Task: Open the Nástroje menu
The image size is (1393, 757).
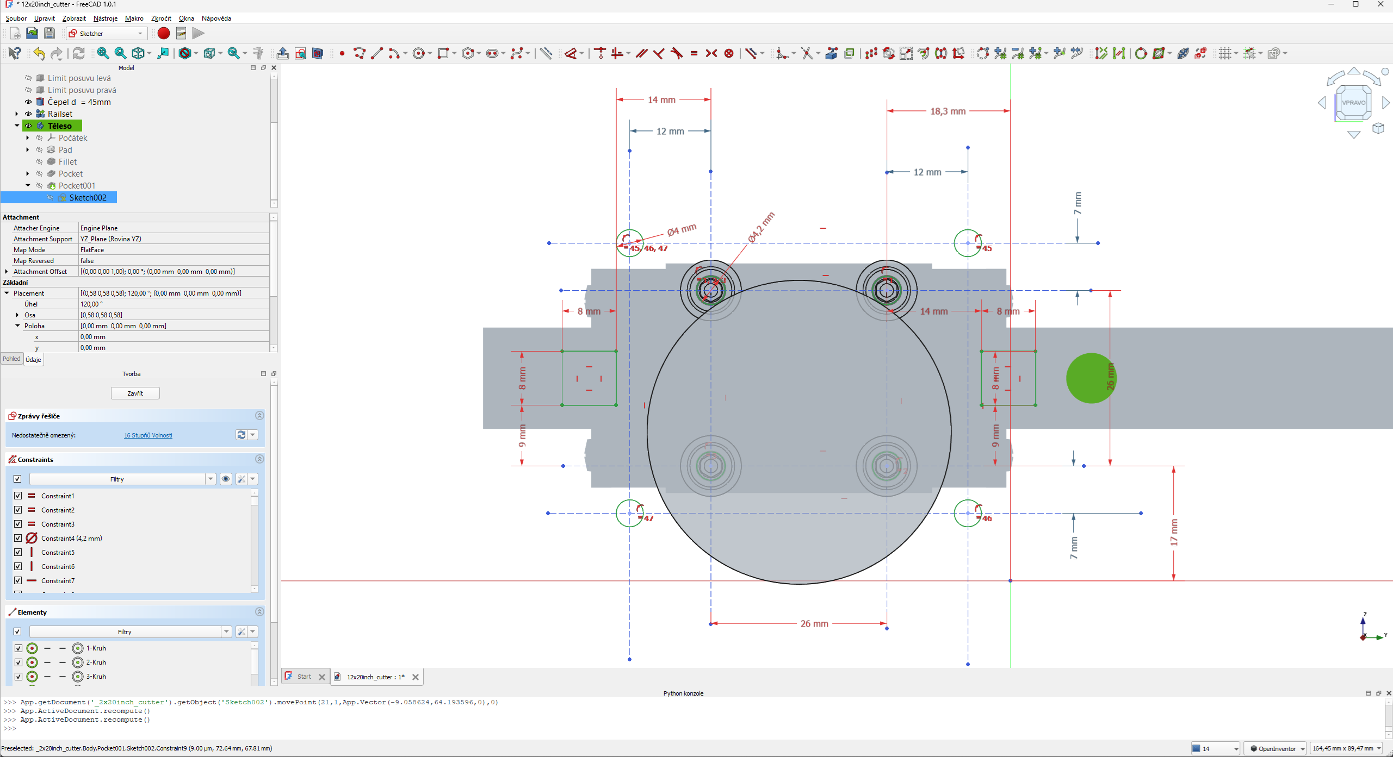Action: [105, 18]
